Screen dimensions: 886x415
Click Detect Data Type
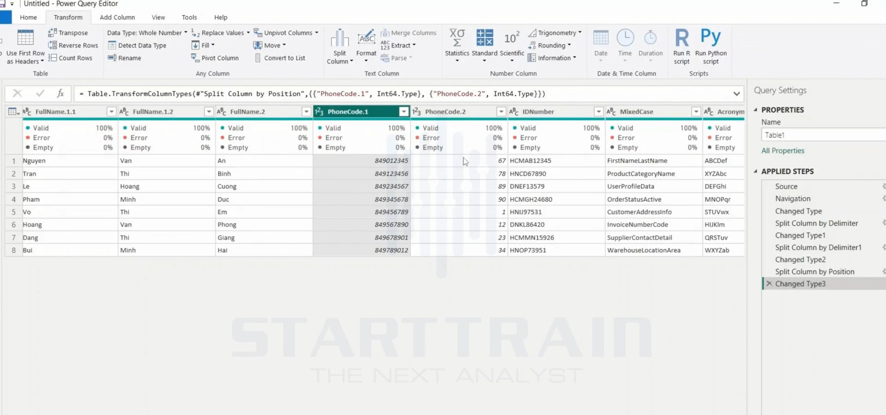[137, 45]
